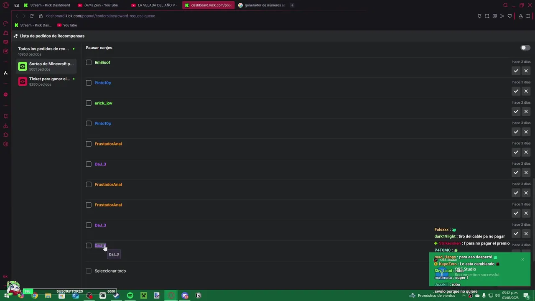Launch Spotify from the taskbar
The width and height of the screenshot is (535, 301).
130,296
